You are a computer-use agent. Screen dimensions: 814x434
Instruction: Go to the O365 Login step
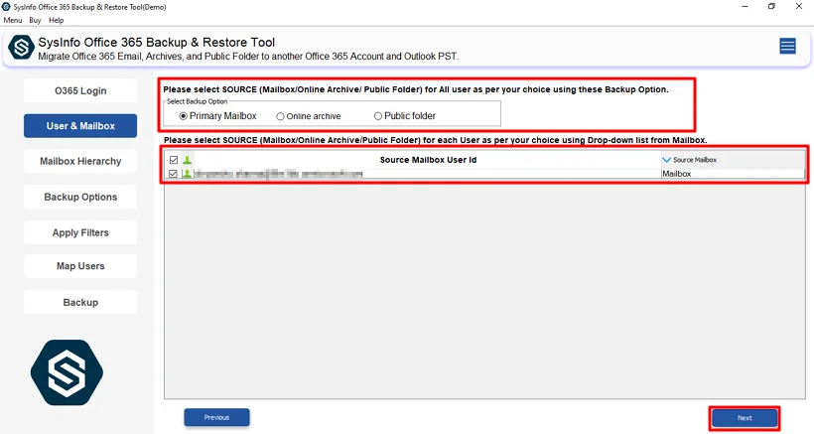pyautogui.click(x=80, y=90)
